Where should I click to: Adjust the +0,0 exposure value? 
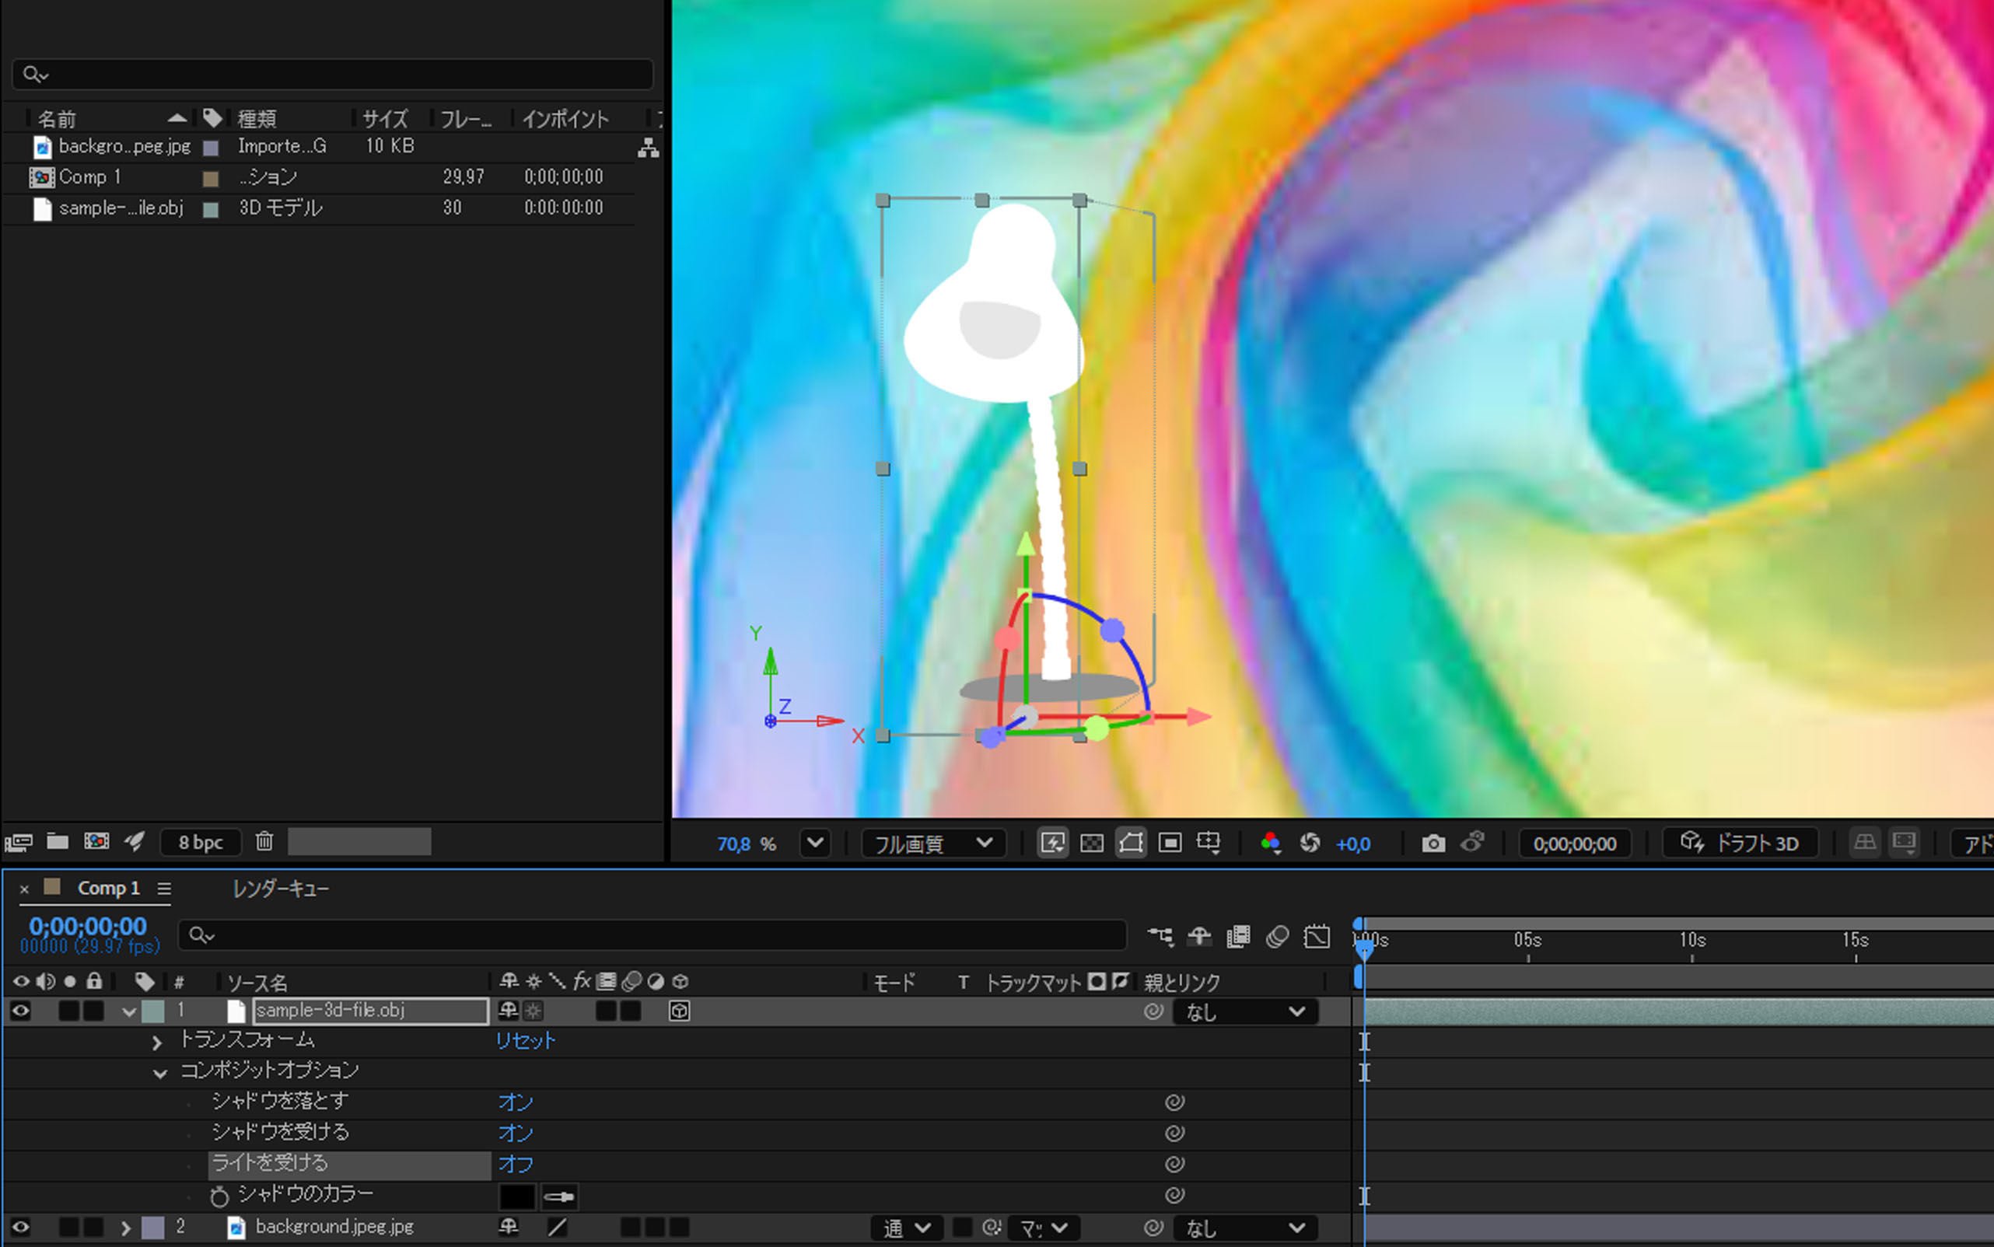1353,844
